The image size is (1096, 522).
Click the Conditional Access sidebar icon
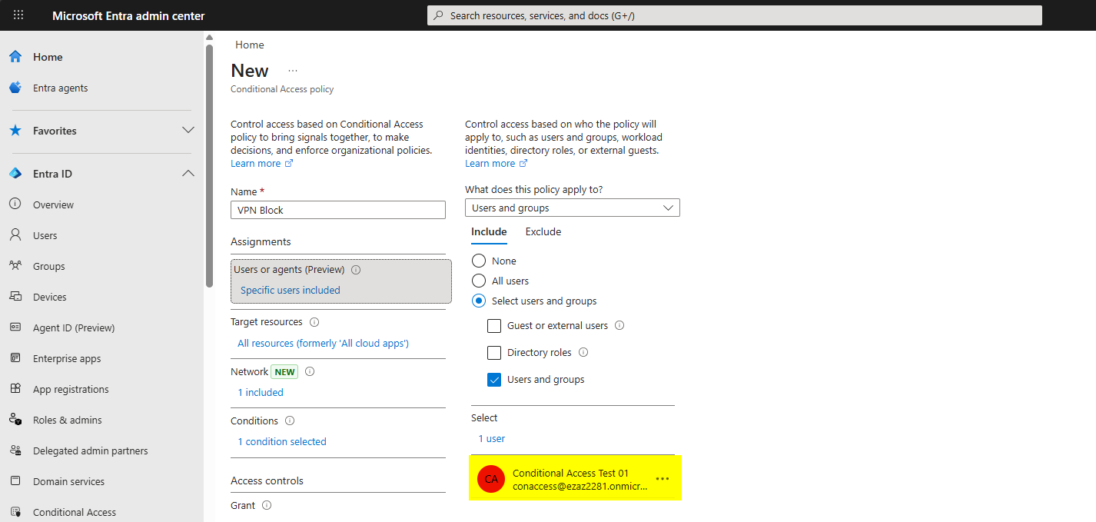15,512
